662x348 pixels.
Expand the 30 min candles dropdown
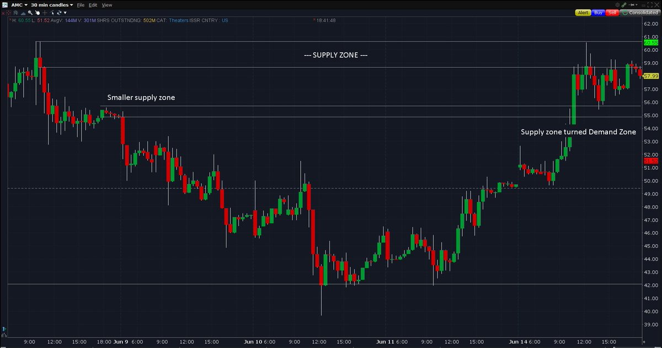coord(52,5)
